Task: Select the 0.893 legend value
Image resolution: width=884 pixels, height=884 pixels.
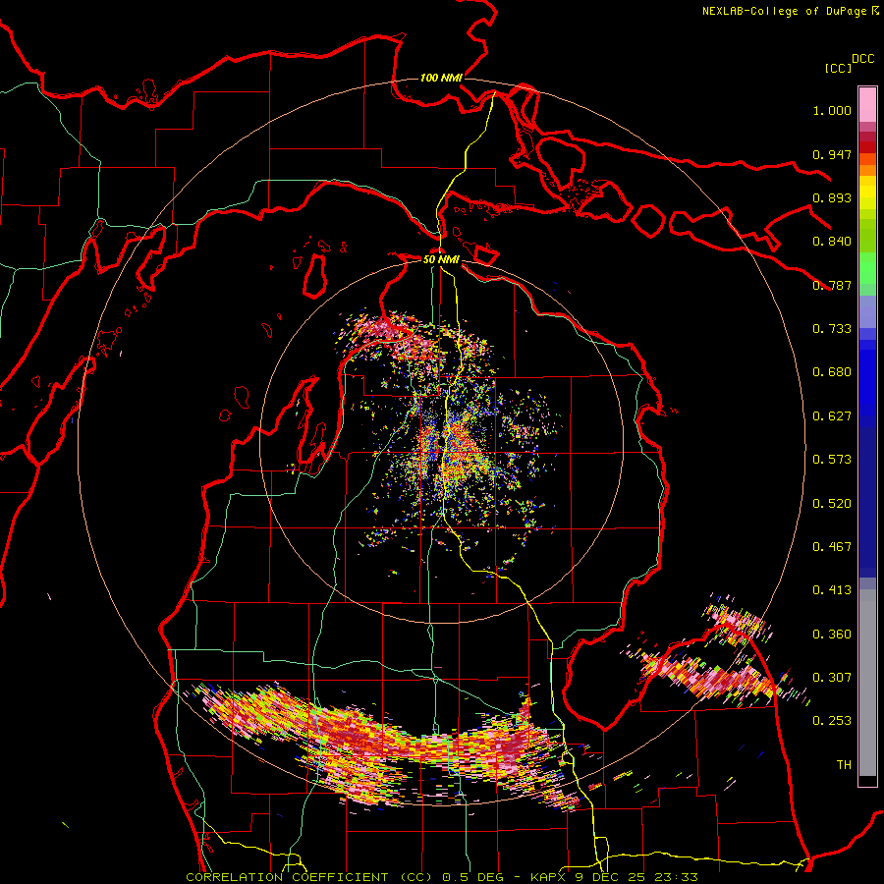Action: pos(832,197)
